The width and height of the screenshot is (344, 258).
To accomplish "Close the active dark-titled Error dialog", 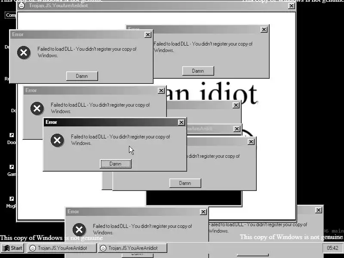I will 181,123.
